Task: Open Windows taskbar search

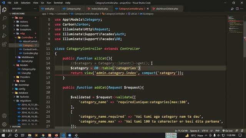Action: (x=10, y=135)
